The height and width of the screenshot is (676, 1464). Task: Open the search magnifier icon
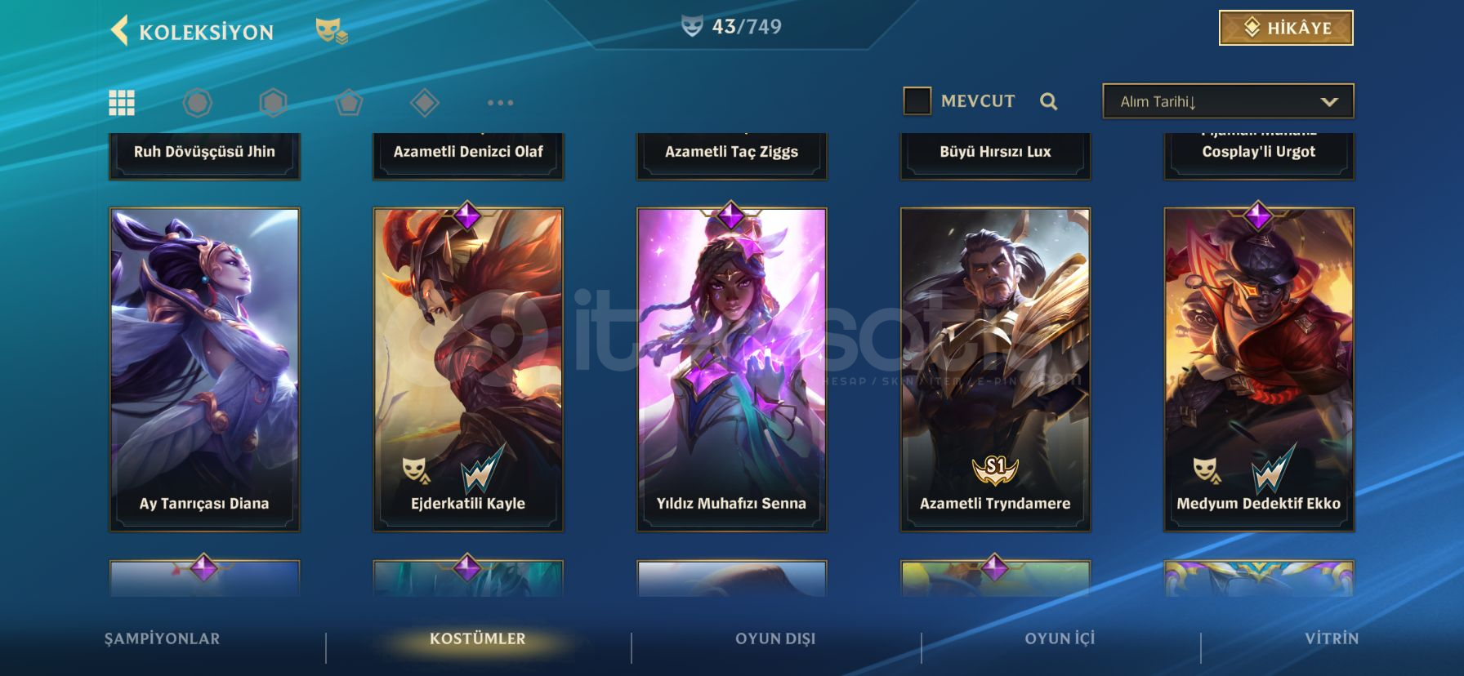coord(1049,101)
